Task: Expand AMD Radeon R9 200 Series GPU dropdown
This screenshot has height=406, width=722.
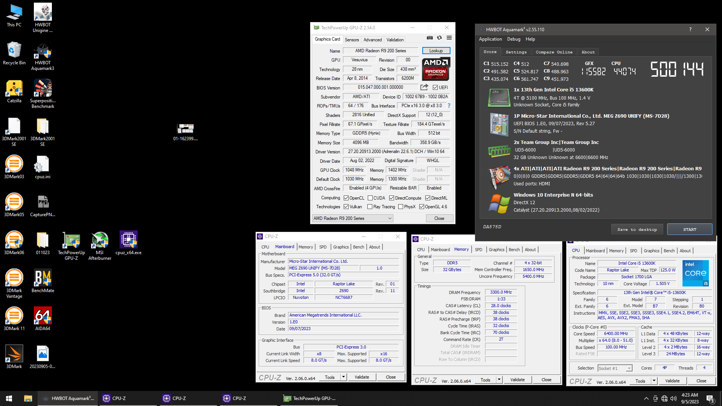Action: coord(353,218)
